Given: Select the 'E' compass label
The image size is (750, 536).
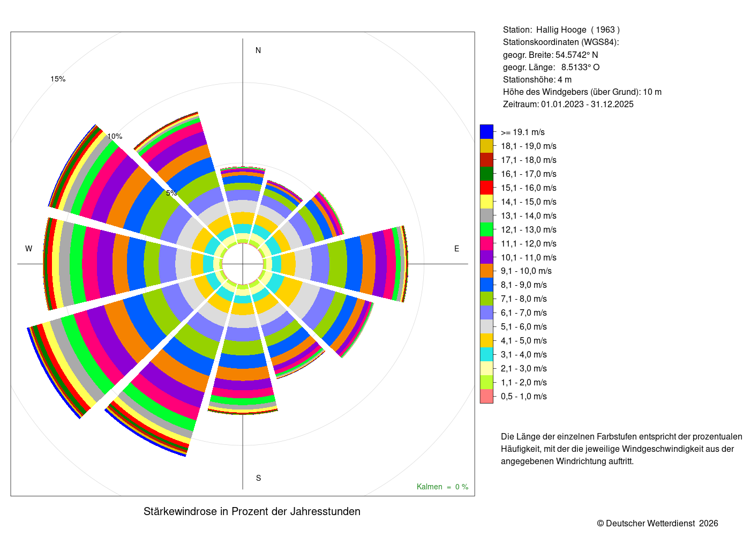Looking at the screenshot, I should [x=457, y=249].
